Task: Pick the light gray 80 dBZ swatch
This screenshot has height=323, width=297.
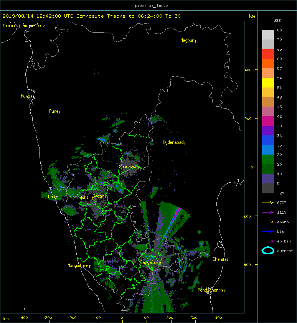Action: 268,35
